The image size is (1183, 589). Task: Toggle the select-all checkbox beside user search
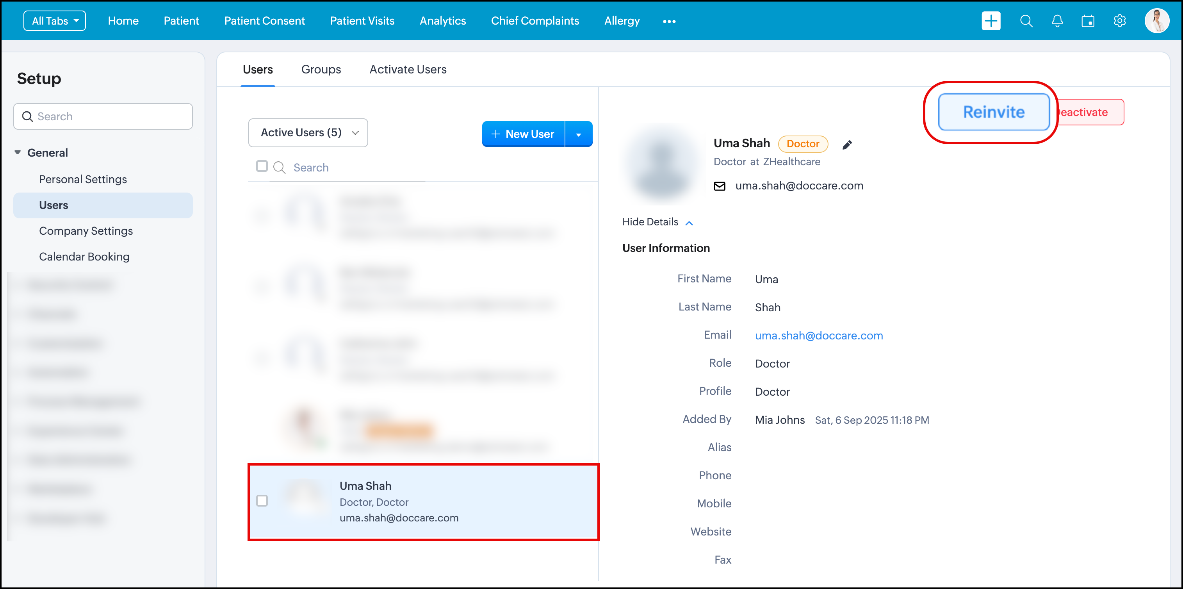click(x=262, y=166)
